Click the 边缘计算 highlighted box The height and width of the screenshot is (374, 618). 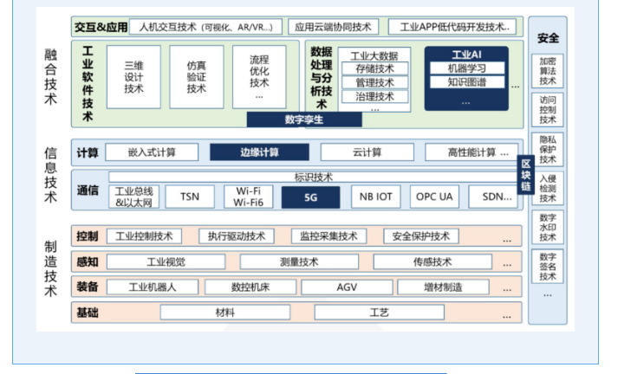click(x=259, y=152)
